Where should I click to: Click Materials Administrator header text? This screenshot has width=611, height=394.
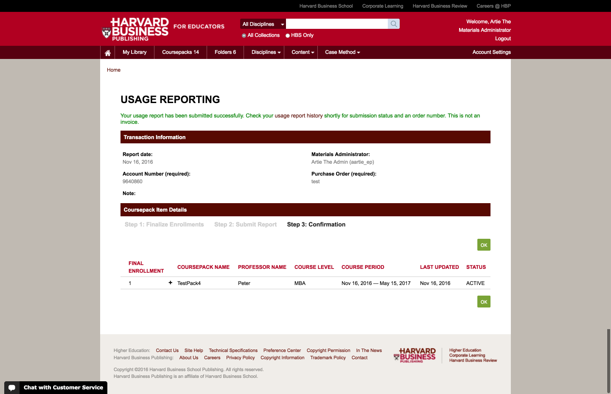click(x=485, y=30)
